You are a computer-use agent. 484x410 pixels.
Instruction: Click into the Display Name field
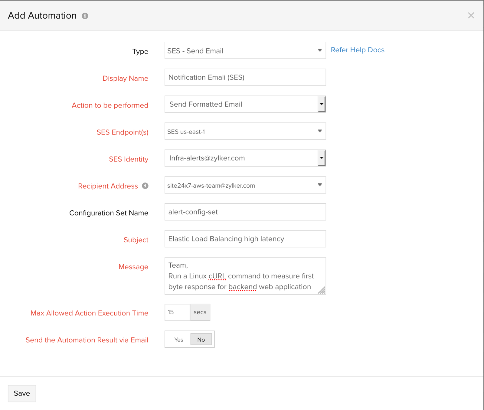(245, 77)
